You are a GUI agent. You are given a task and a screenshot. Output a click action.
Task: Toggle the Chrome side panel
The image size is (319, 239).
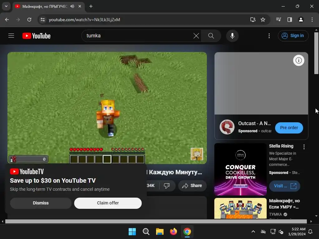pos(290,20)
